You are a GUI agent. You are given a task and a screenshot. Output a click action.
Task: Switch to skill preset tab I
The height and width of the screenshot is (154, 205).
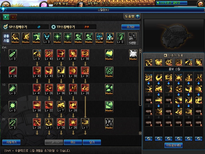pos(6,17)
